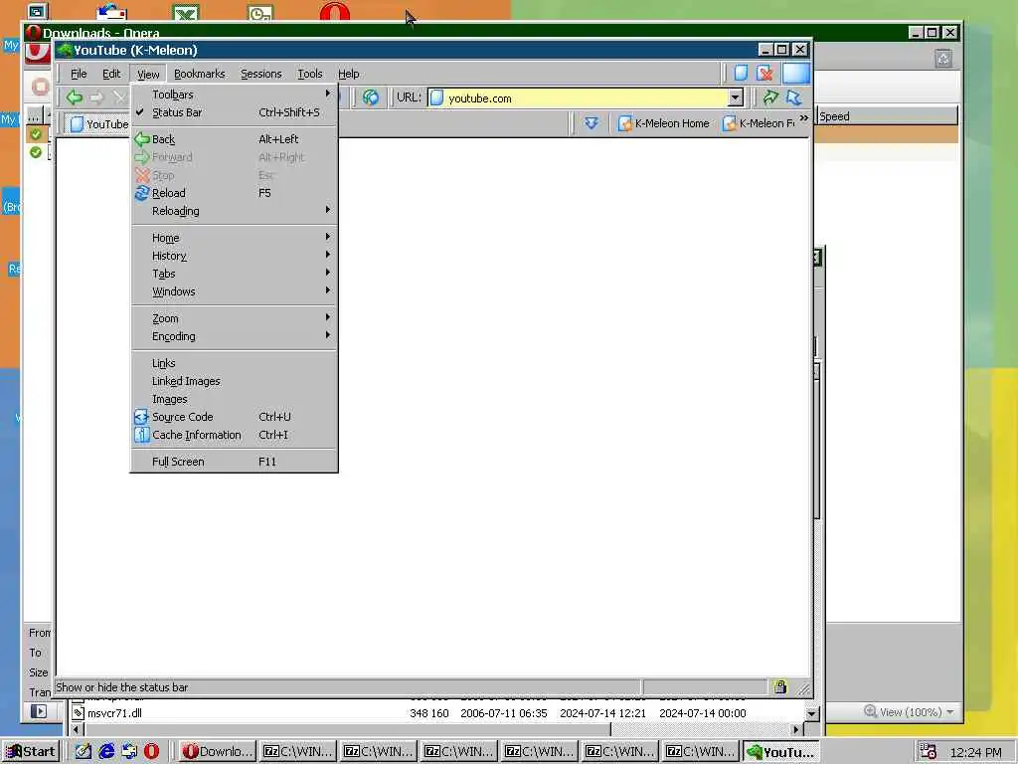Expand the Home submenu
The height and width of the screenshot is (764, 1018).
(235, 238)
